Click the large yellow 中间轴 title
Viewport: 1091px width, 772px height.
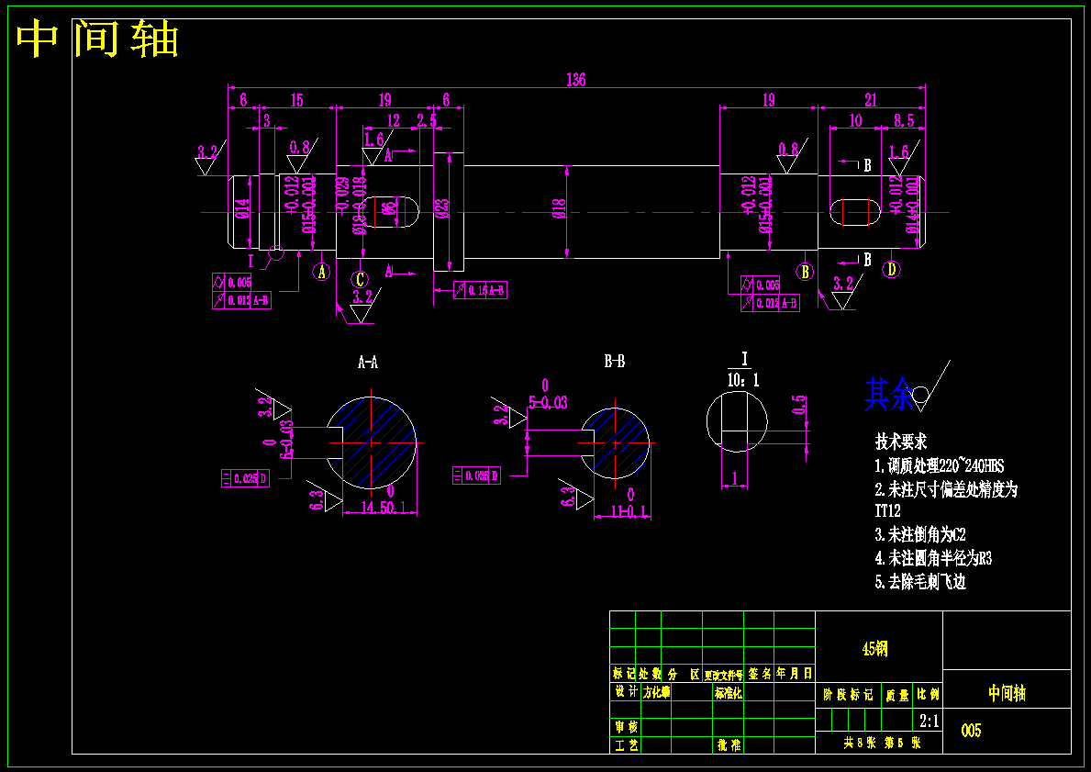[x=97, y=39]
